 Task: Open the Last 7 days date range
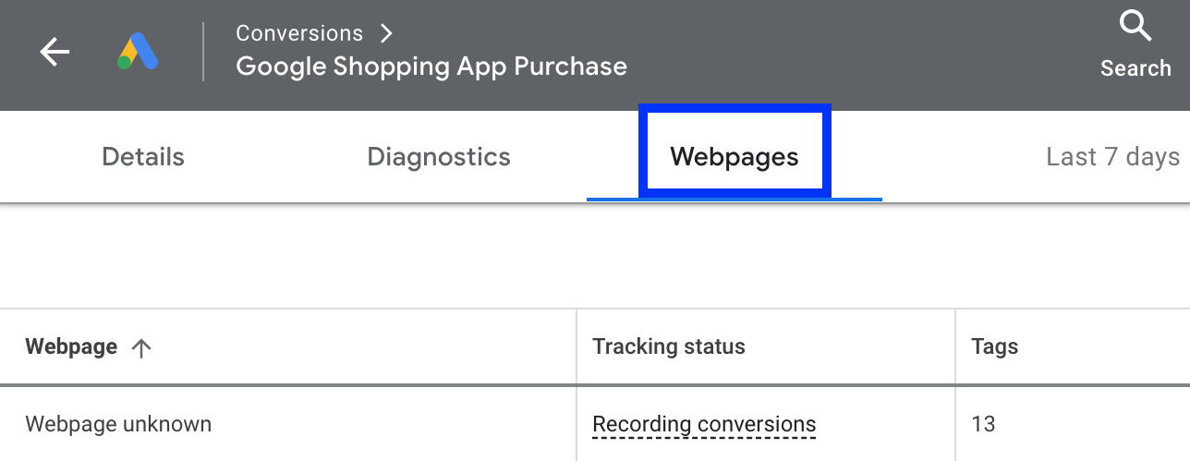1113,157
